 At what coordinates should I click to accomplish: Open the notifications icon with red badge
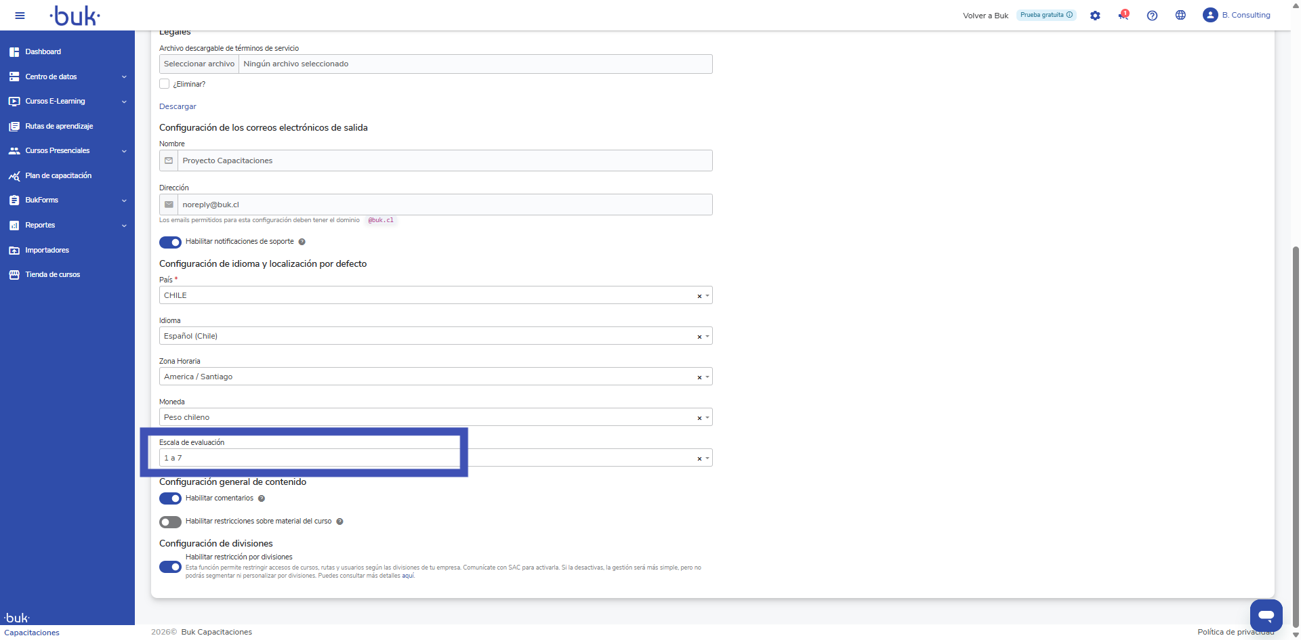(1123, 16)
